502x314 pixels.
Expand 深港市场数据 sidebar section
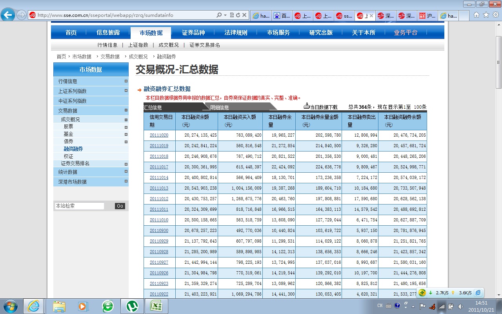[126, 181]
